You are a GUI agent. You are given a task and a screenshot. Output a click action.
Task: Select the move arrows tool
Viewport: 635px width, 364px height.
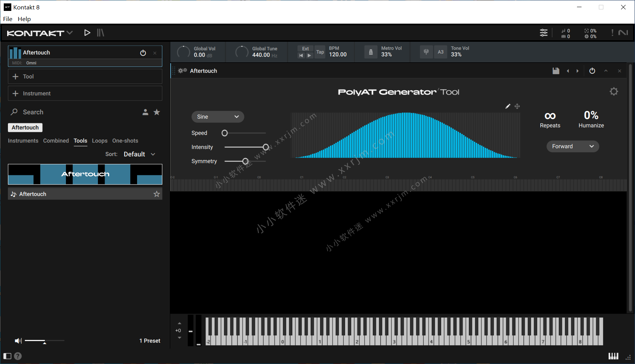coord(517,106)
